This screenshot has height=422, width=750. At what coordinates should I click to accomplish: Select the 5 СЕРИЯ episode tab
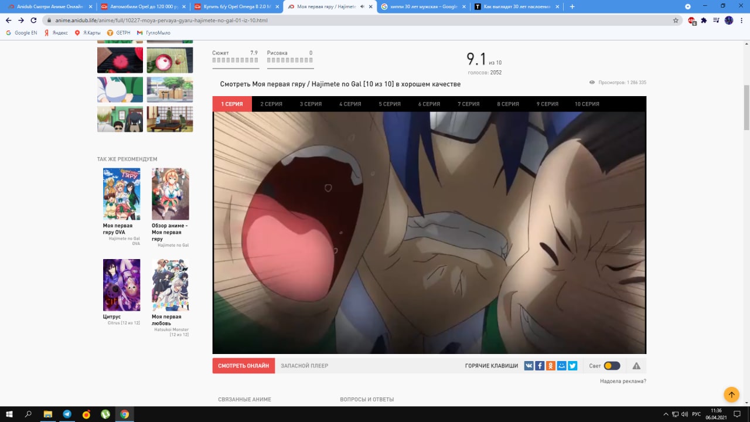390,104
